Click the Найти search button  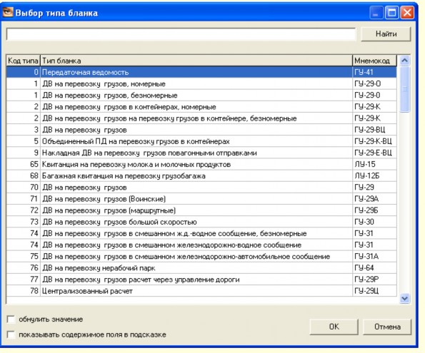pos(386,34)
